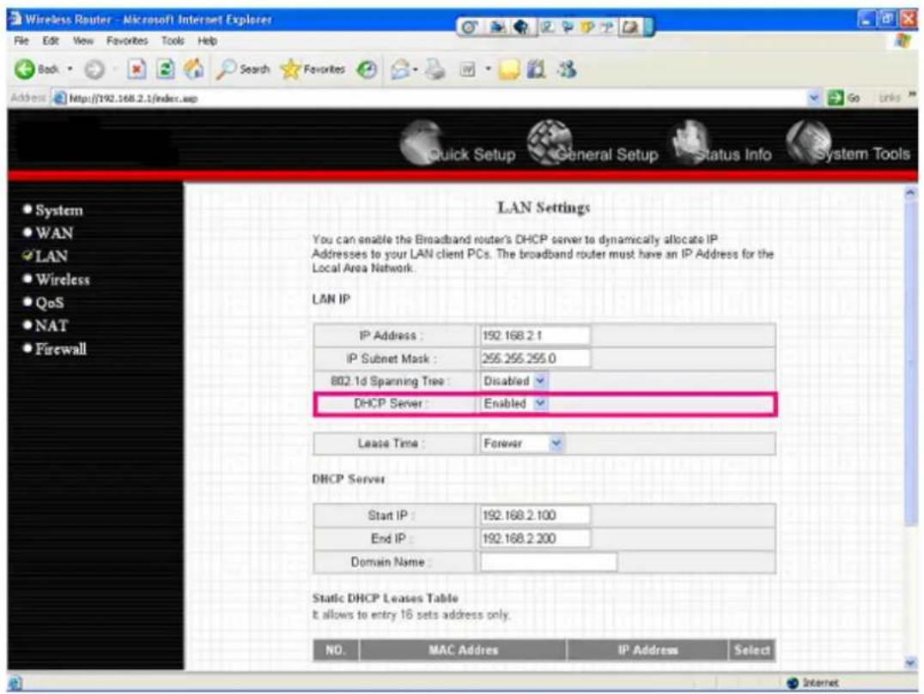This screenshot has height=694, width=924.
Task: Open the History toolbar icon
Action: 367,70
